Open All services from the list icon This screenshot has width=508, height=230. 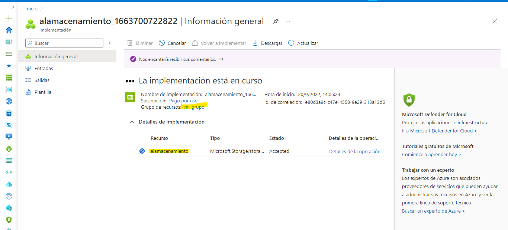9,54
